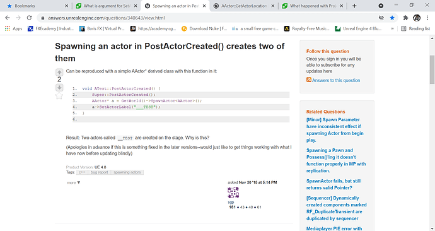435x231 pixels.
Task: Close the 'Spawning an actor' tab
Action: (204, 6)
